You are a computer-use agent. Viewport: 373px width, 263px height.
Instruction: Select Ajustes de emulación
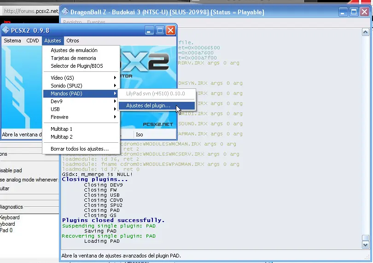(81, 50)
